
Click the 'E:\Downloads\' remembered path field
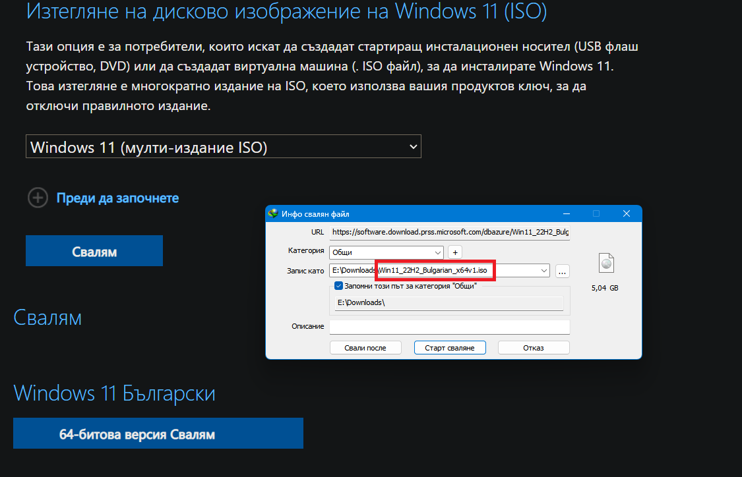[x=449, y=302]
